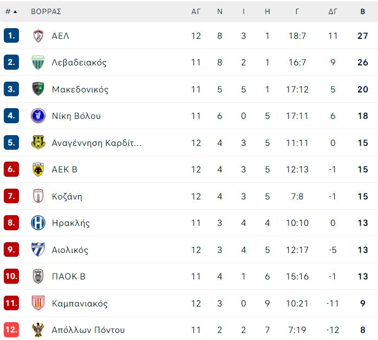Open the Αιολικός team link
378x340 pixels.
(x=70, y=250)
